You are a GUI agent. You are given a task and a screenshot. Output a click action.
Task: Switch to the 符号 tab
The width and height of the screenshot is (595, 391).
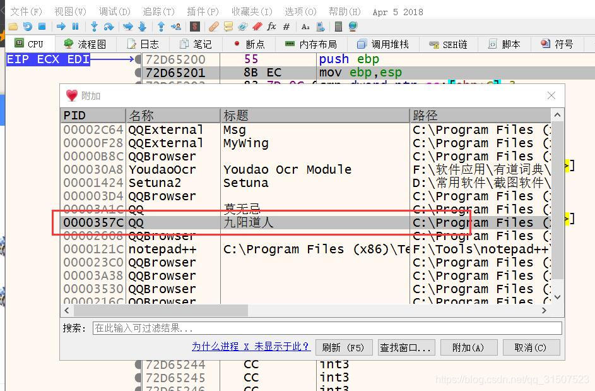click(557, 44)
